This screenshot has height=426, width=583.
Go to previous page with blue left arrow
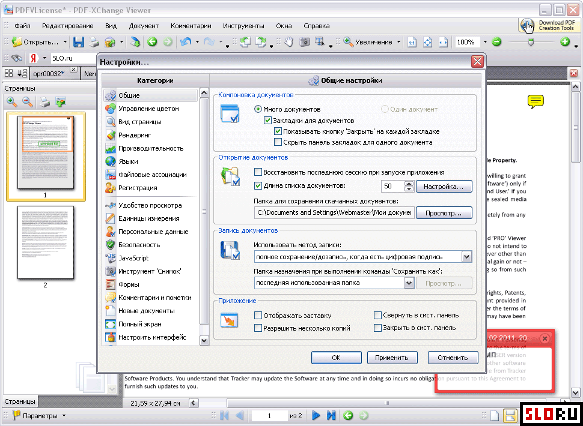[x=240, y=415]
